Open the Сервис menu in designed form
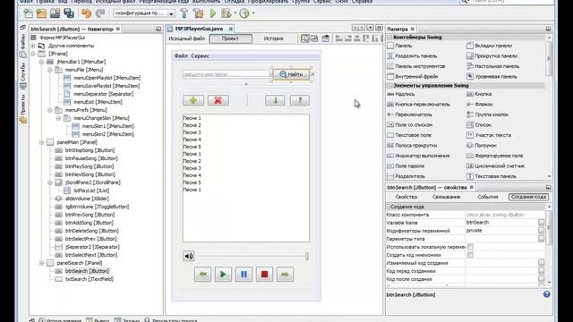 tap(200, 55)
